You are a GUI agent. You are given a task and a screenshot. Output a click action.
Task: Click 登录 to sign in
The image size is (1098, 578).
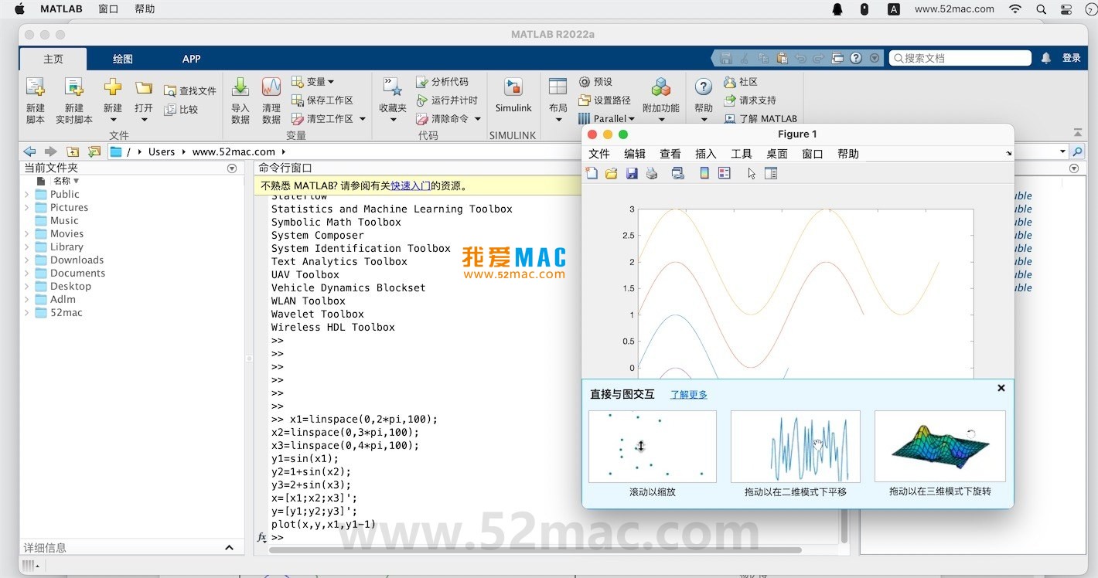[x=1072, y=58]
